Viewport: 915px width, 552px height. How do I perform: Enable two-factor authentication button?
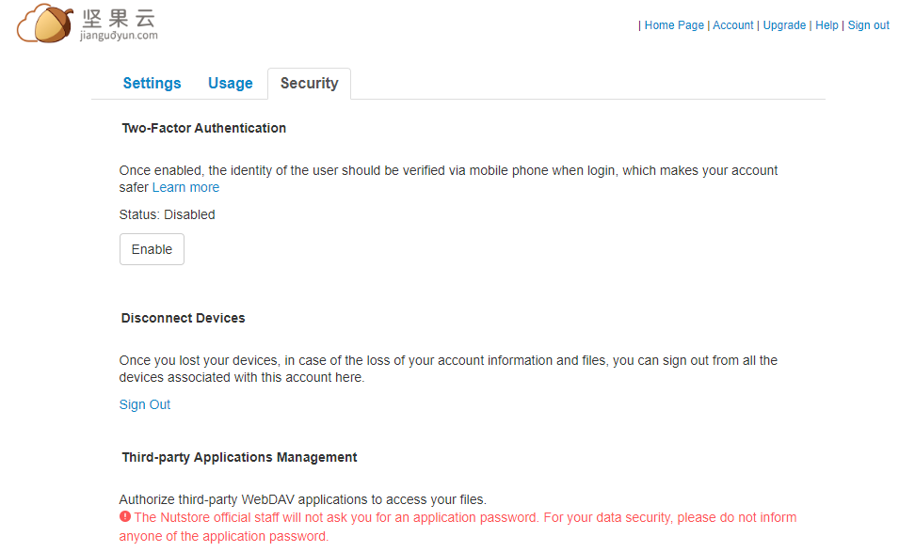click(152, 249)
